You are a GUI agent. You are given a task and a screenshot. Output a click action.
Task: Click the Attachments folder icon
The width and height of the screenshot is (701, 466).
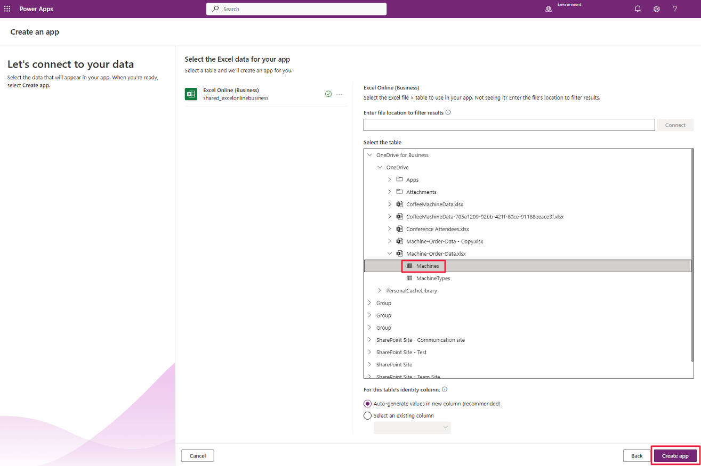click(x=399, y=192)
